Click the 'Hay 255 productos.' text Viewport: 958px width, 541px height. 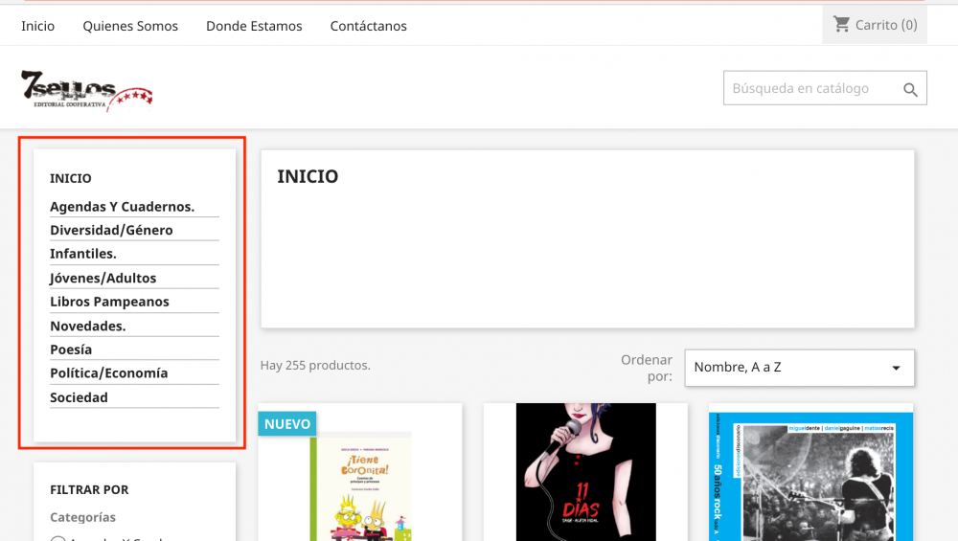coord(315,365)
